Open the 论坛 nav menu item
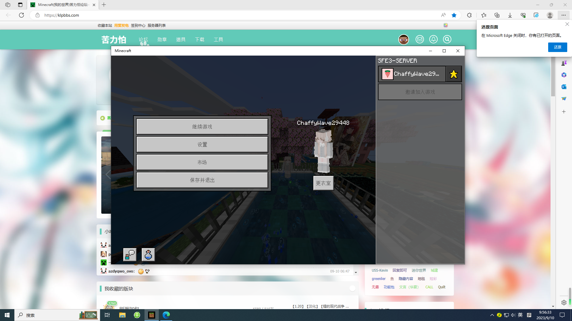 (x=143, y=40)
